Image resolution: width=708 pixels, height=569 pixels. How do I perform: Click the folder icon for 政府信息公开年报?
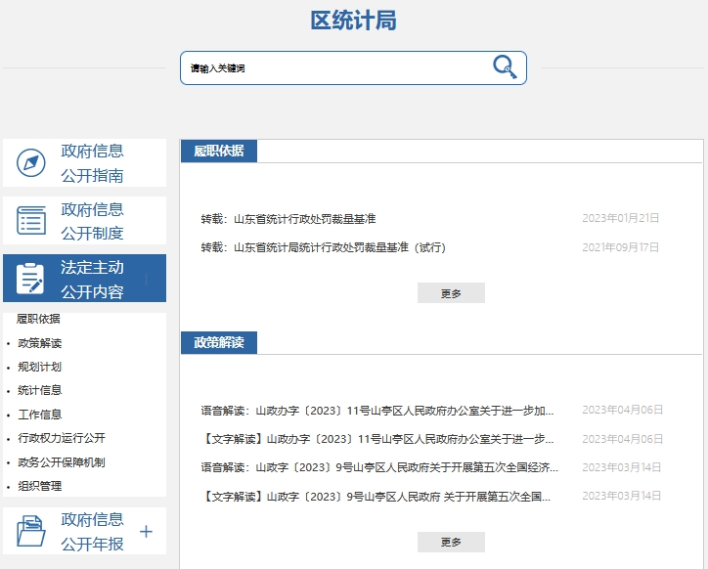[x=31, y=532]
